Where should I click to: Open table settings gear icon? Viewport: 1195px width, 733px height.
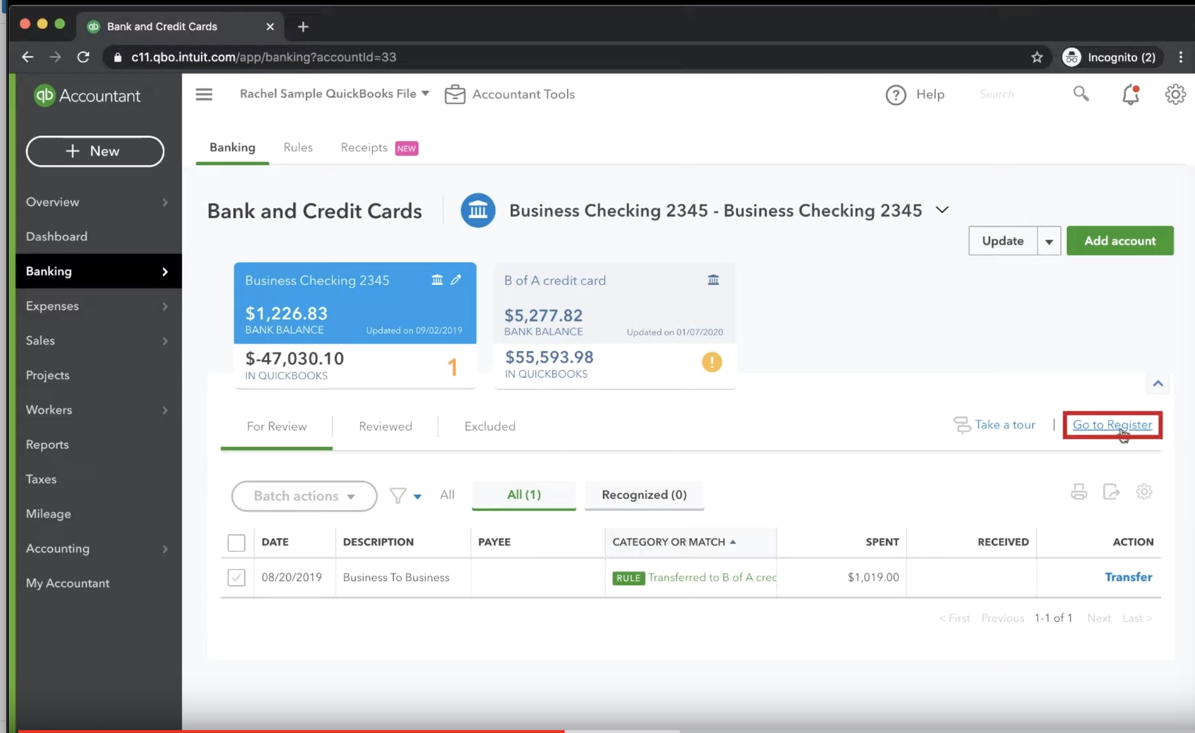click(1143, 491)
